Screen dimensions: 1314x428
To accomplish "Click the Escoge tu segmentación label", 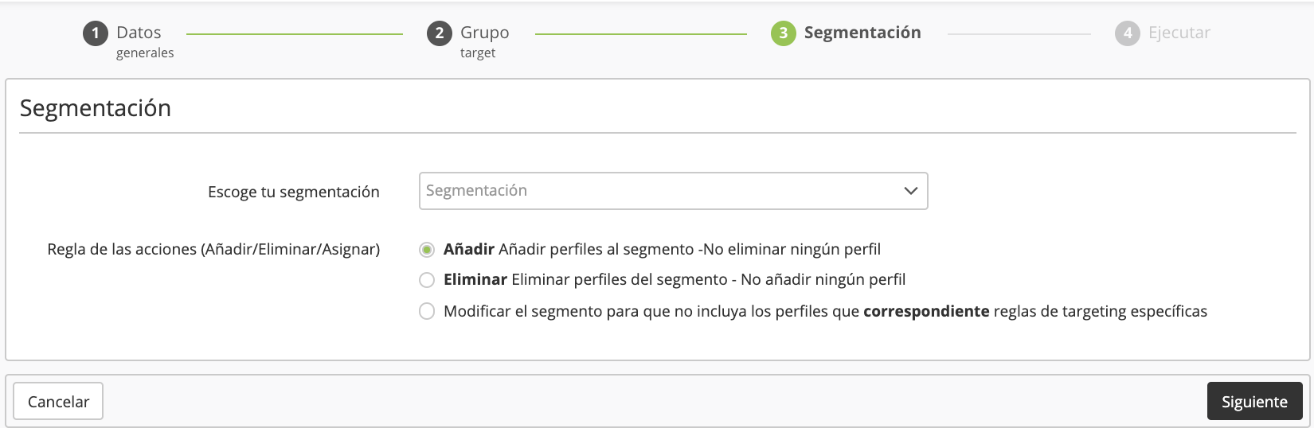I will pyautogui.click(x=293, y=192).
